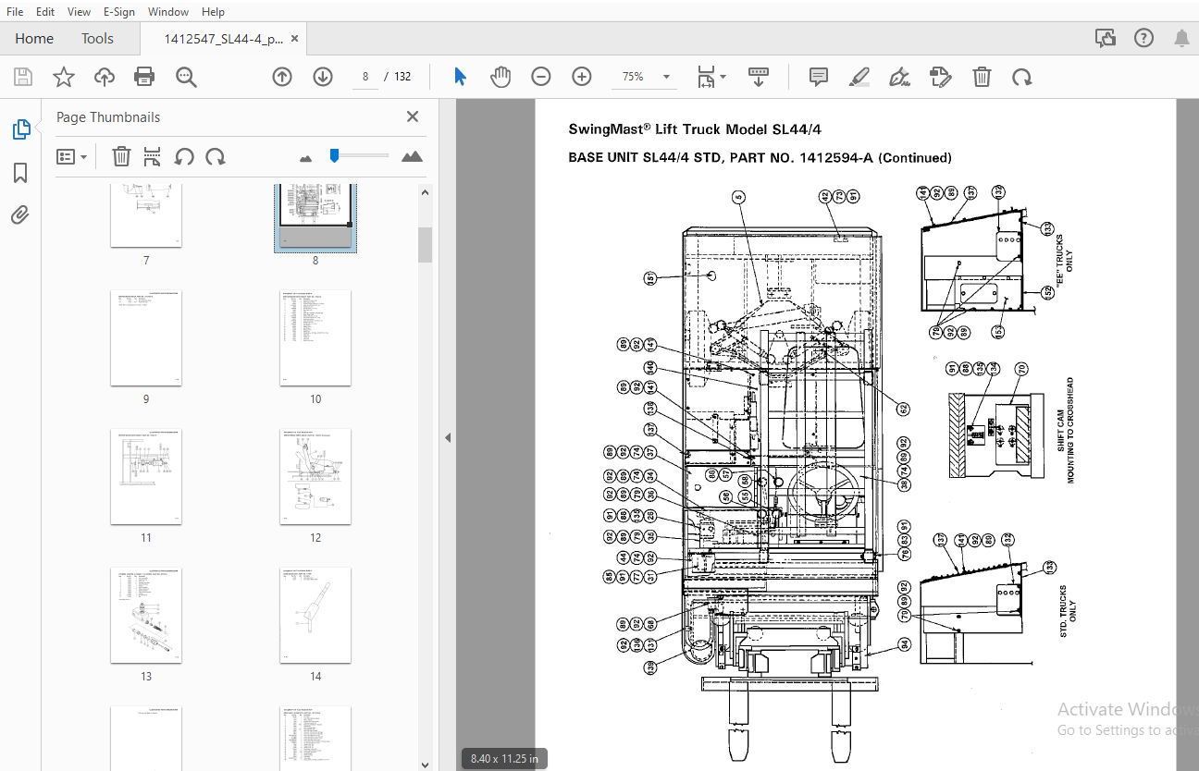1199x771 pixels.
Task: Zoom out with the minus circle
Action: click(541, 77)
